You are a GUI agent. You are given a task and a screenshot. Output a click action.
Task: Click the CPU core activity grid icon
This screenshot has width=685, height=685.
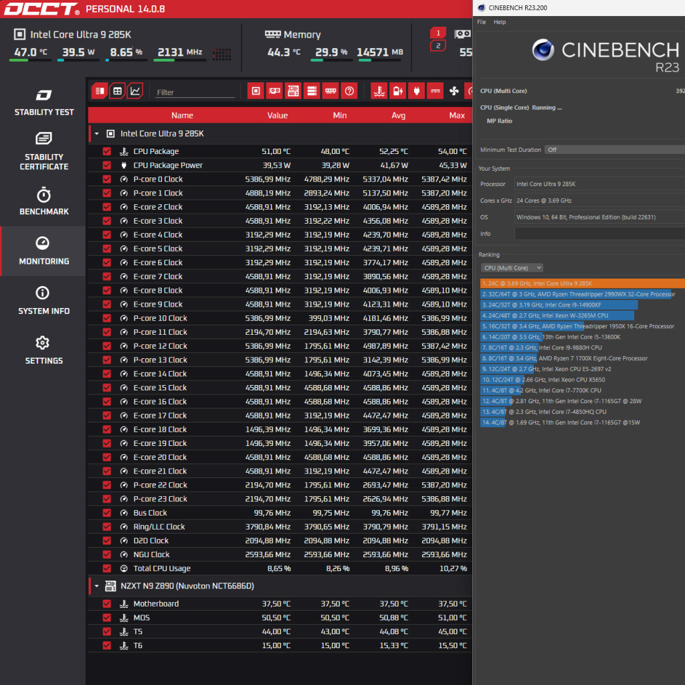pyautogui.click(x=221, y=54)
